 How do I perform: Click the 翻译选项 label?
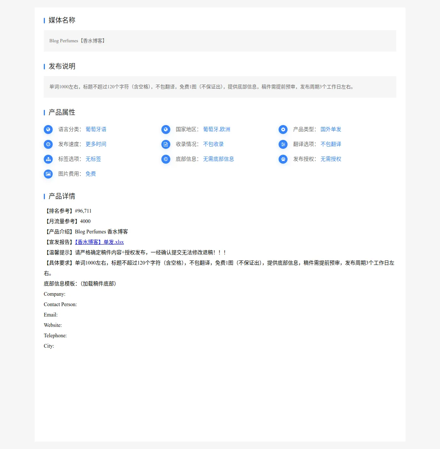coord(305,144)
